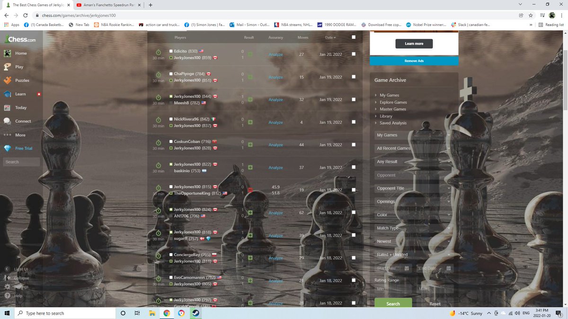568x319 pixels.
Task: Open the Any Result dropdown
Action: point(414,162)
